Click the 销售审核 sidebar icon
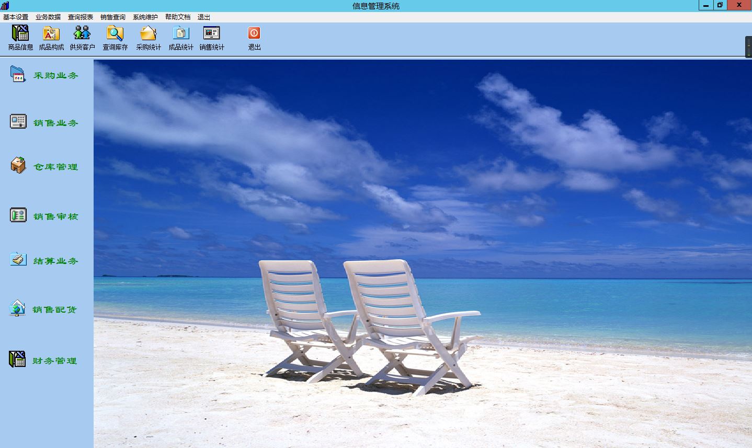 (18, 215)
